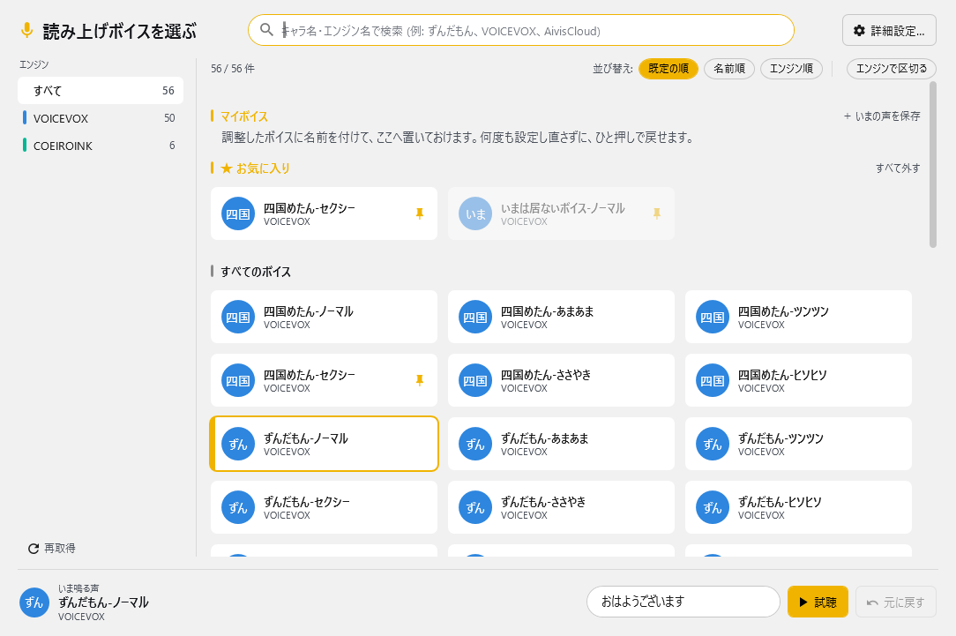Play the sample with 試聴
Image resolution: width=956 pixels, height=636 pixels.
click(x=818, y=602)
